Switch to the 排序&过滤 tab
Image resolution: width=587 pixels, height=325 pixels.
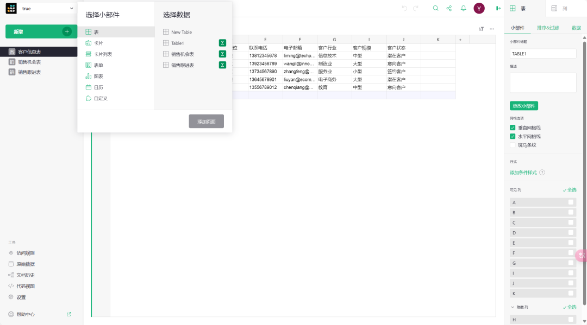pos(547,28)
